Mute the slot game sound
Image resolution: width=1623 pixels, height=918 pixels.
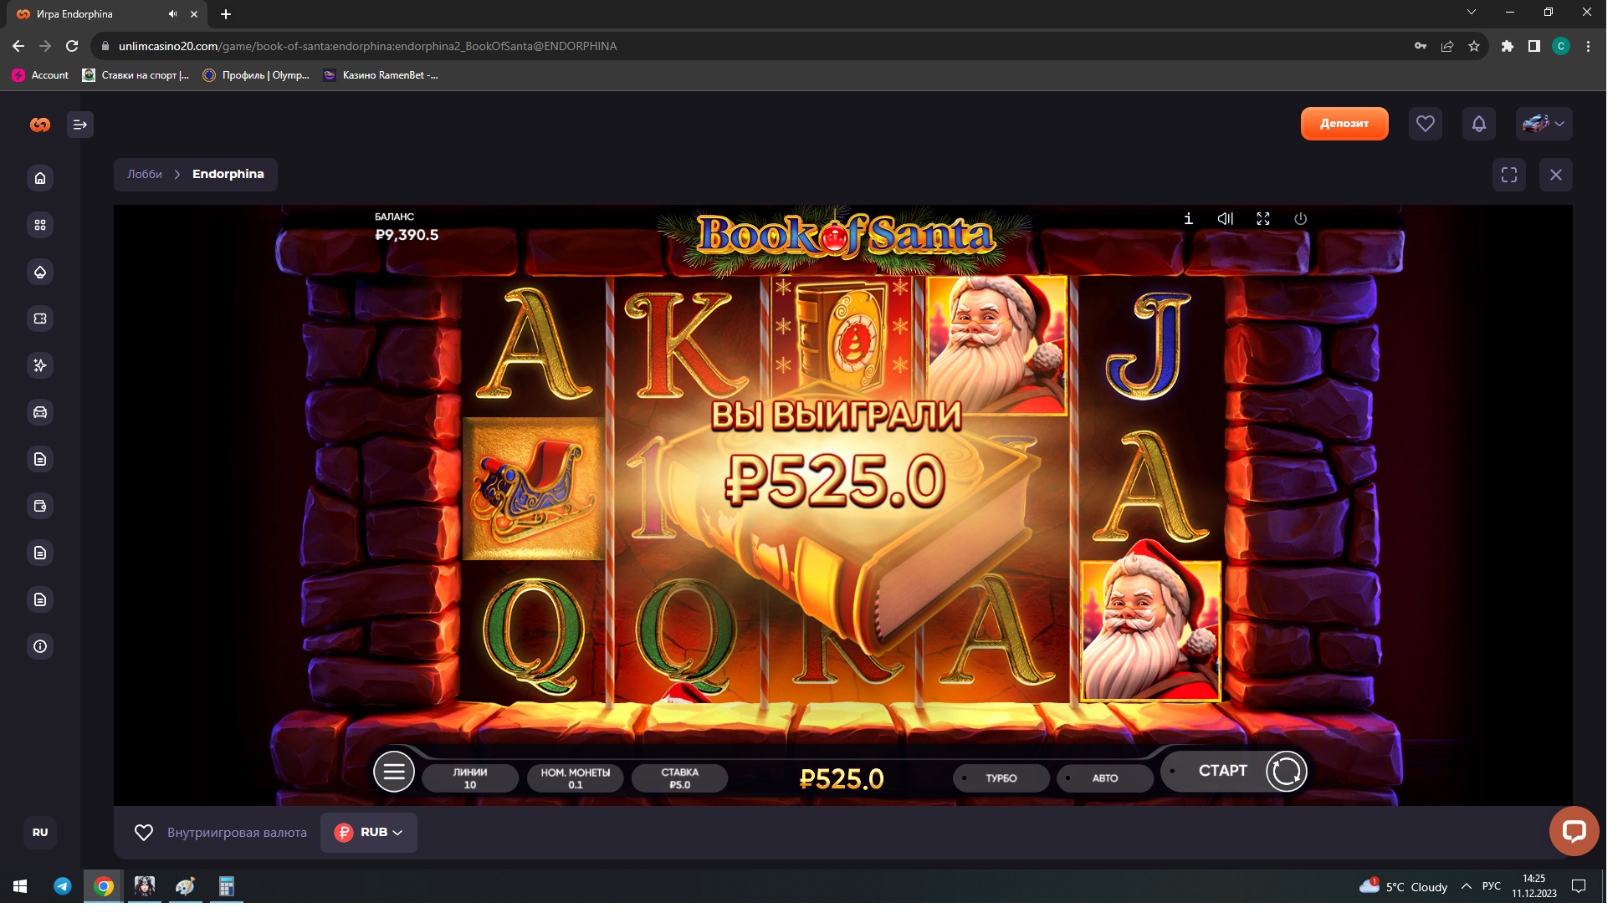[x=1226, y=218]
